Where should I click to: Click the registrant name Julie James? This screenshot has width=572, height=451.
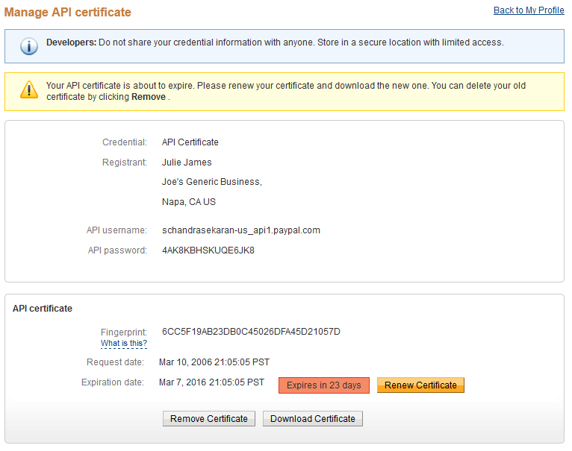pyautogui.click(x=187, y=163)
